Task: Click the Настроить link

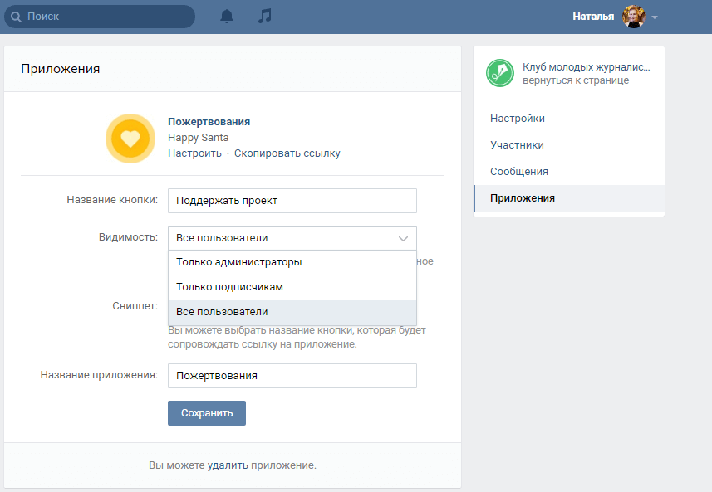Action: pyautogui.click(x=194, y=153)
